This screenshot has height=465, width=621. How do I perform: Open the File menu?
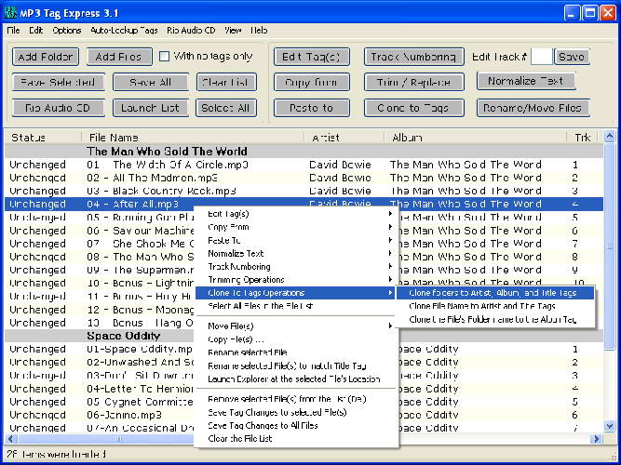tap(13, 31)
